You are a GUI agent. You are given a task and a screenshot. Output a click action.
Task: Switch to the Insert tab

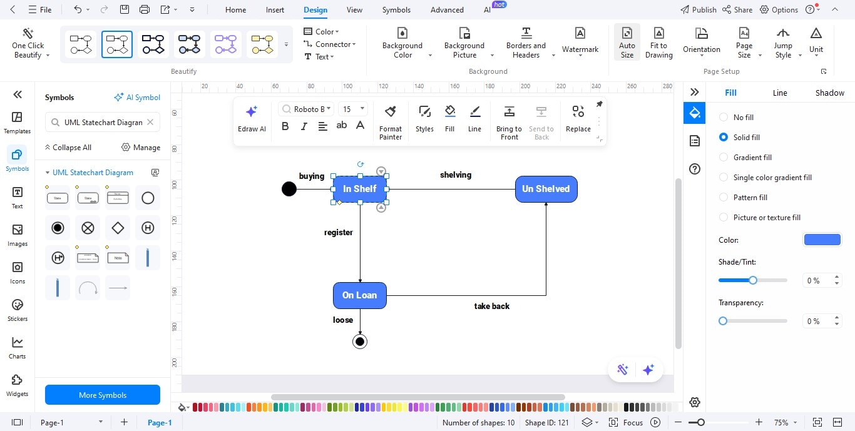click(275, 10)
